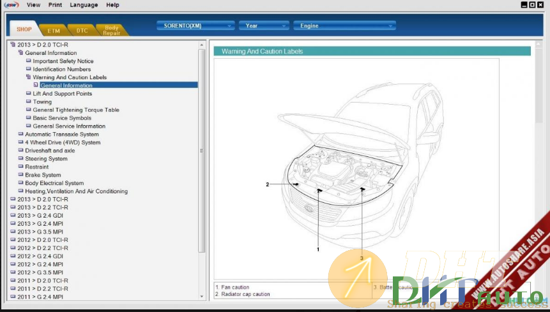
Task: Click the Steering System book icon
Action: (x=20, y=158)
